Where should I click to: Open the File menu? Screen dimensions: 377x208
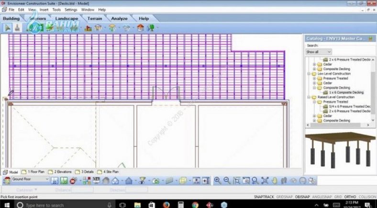click(x=11, y=10)
